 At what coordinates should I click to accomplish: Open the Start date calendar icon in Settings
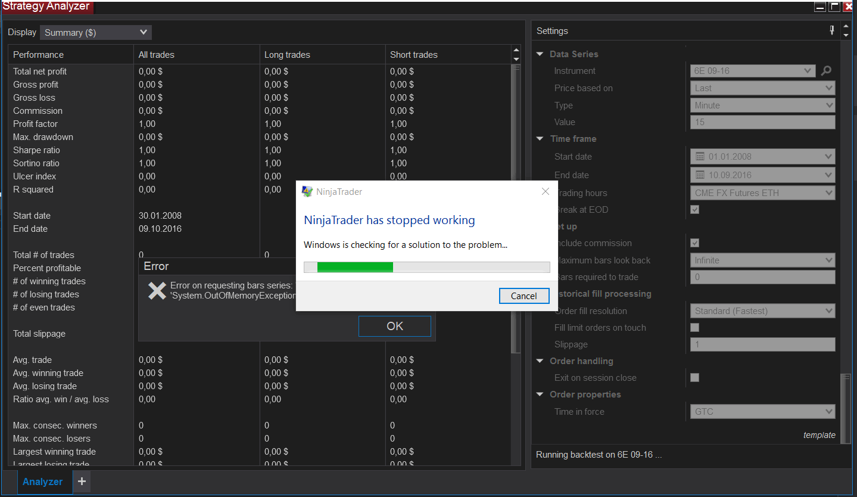click(x=700, y=157)
